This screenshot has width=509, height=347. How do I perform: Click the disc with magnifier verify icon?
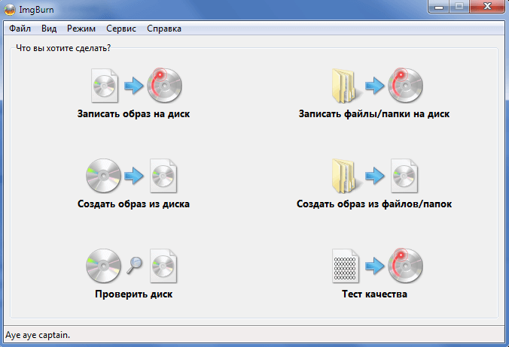[133, 264]
